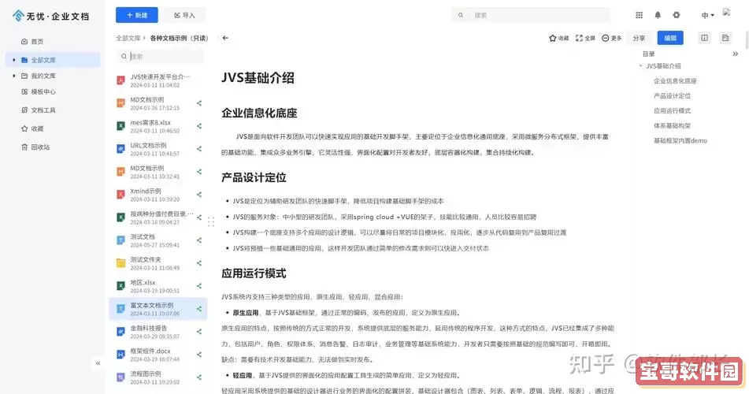Jump to 体系基础构架 in outline
Viewport: 749px width, 394px height.
pos(672,125)
